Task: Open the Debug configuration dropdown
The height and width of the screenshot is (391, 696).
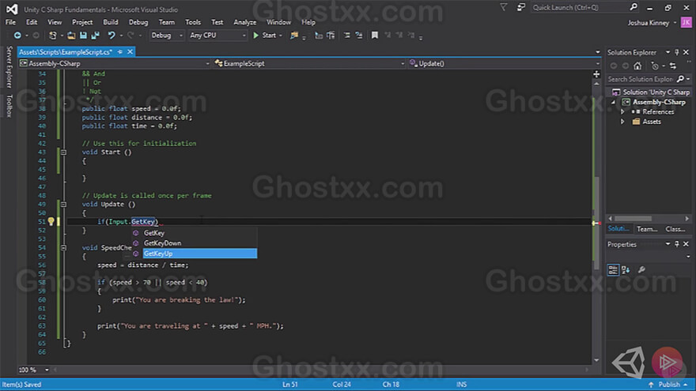Action: coord(166,36)
